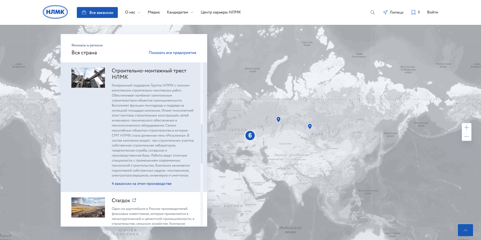Open the «Стагдок» quarry photo

click(88, 208)
